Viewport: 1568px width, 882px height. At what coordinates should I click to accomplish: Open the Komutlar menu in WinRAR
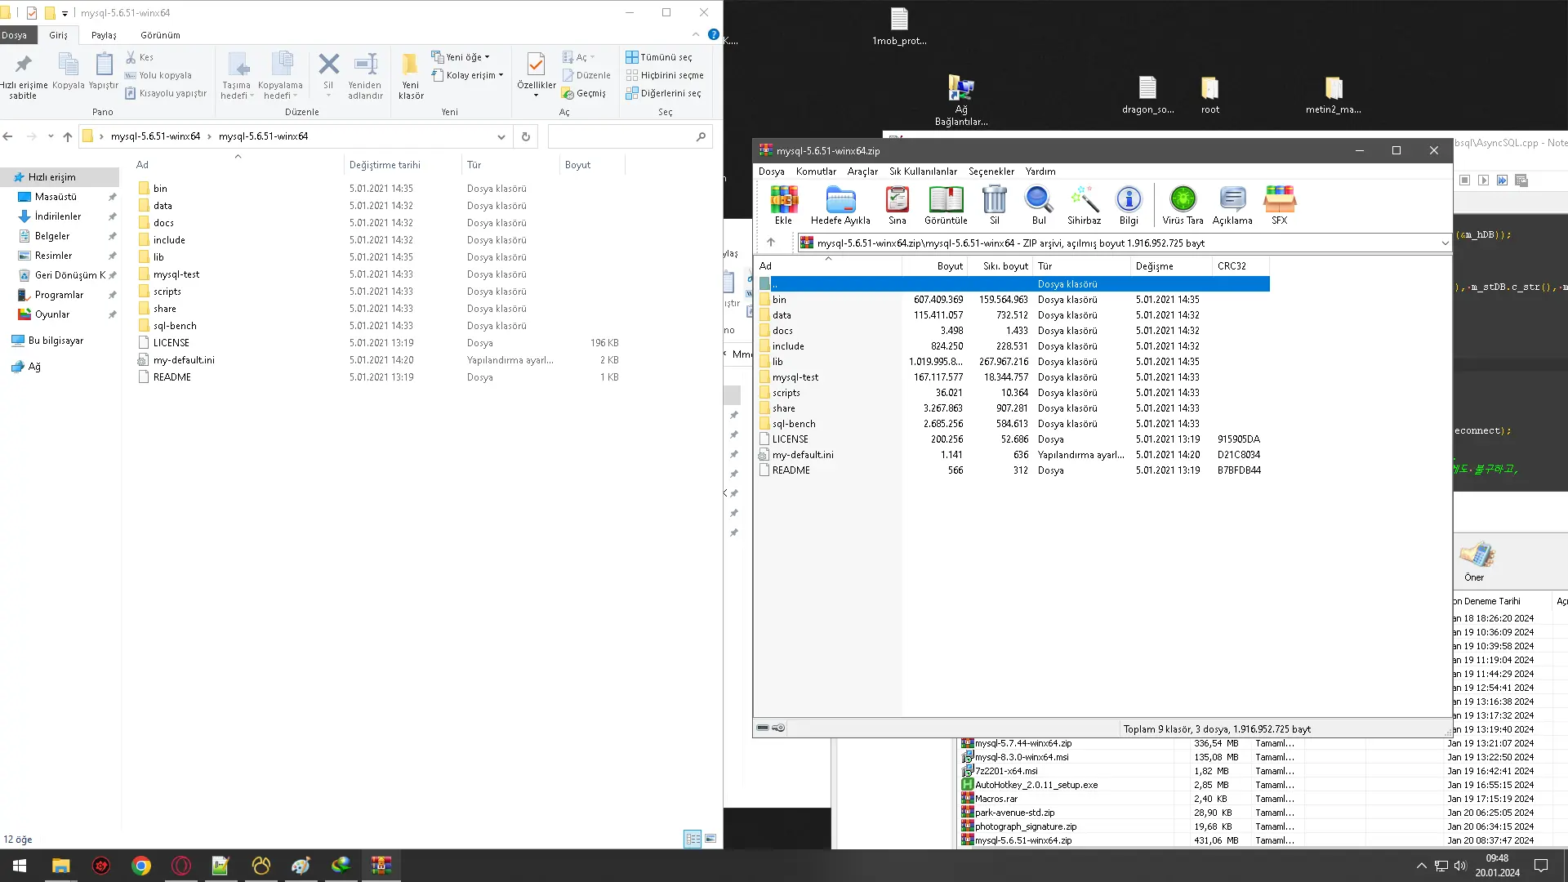(x=816, y=171)
